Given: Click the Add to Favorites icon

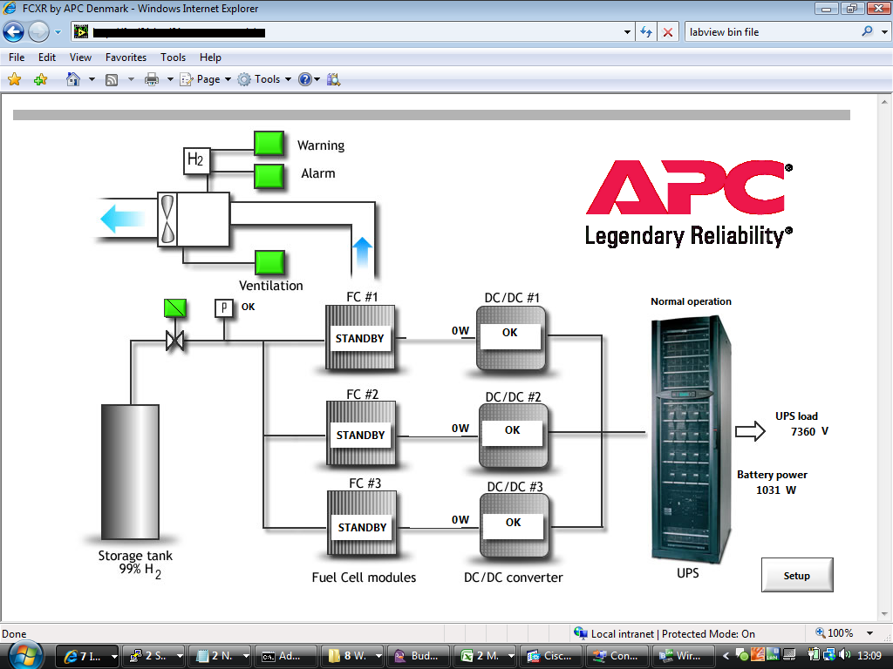Looking at the screenshot, I should [x=40, y=79].
